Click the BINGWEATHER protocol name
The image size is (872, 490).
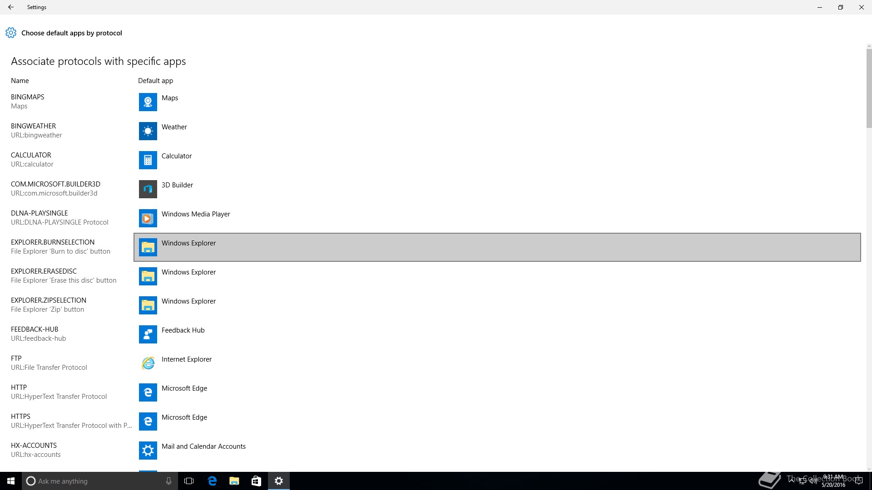point(34,126)
